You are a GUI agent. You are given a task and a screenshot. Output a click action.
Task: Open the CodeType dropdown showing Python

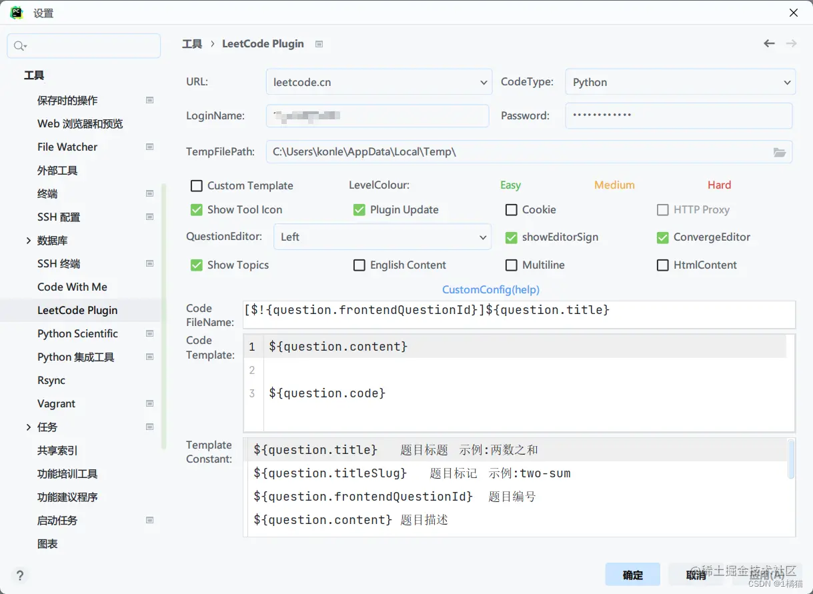[680, 82]
